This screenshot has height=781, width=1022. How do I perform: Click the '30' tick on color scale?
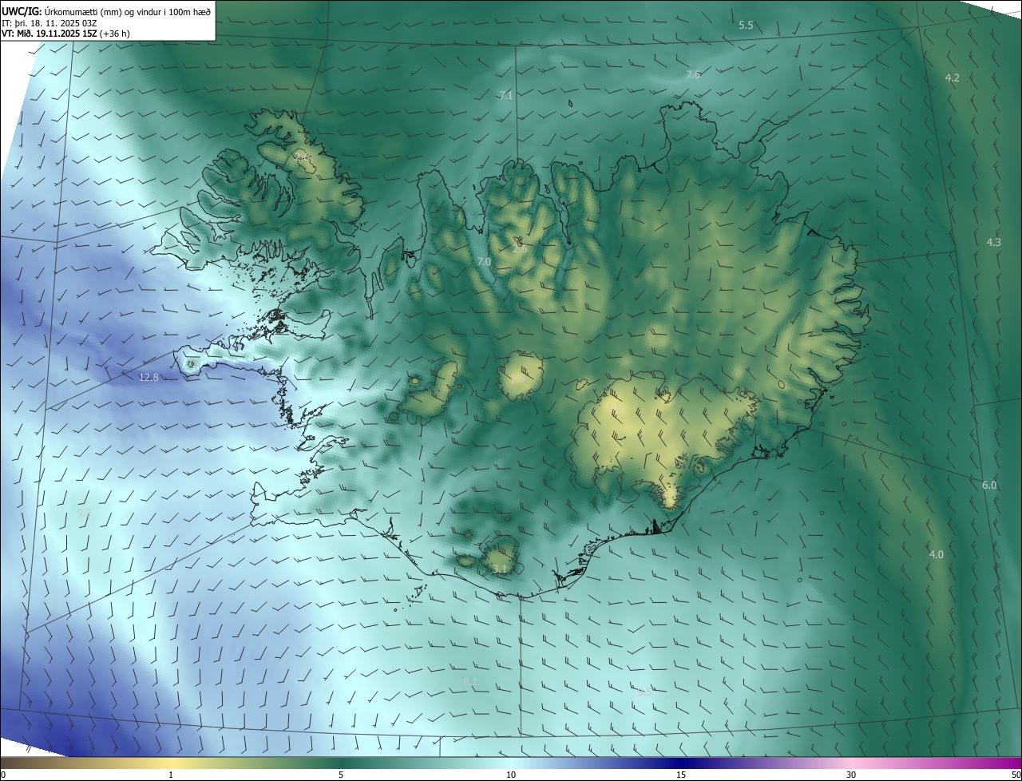[x=851, y=775]
